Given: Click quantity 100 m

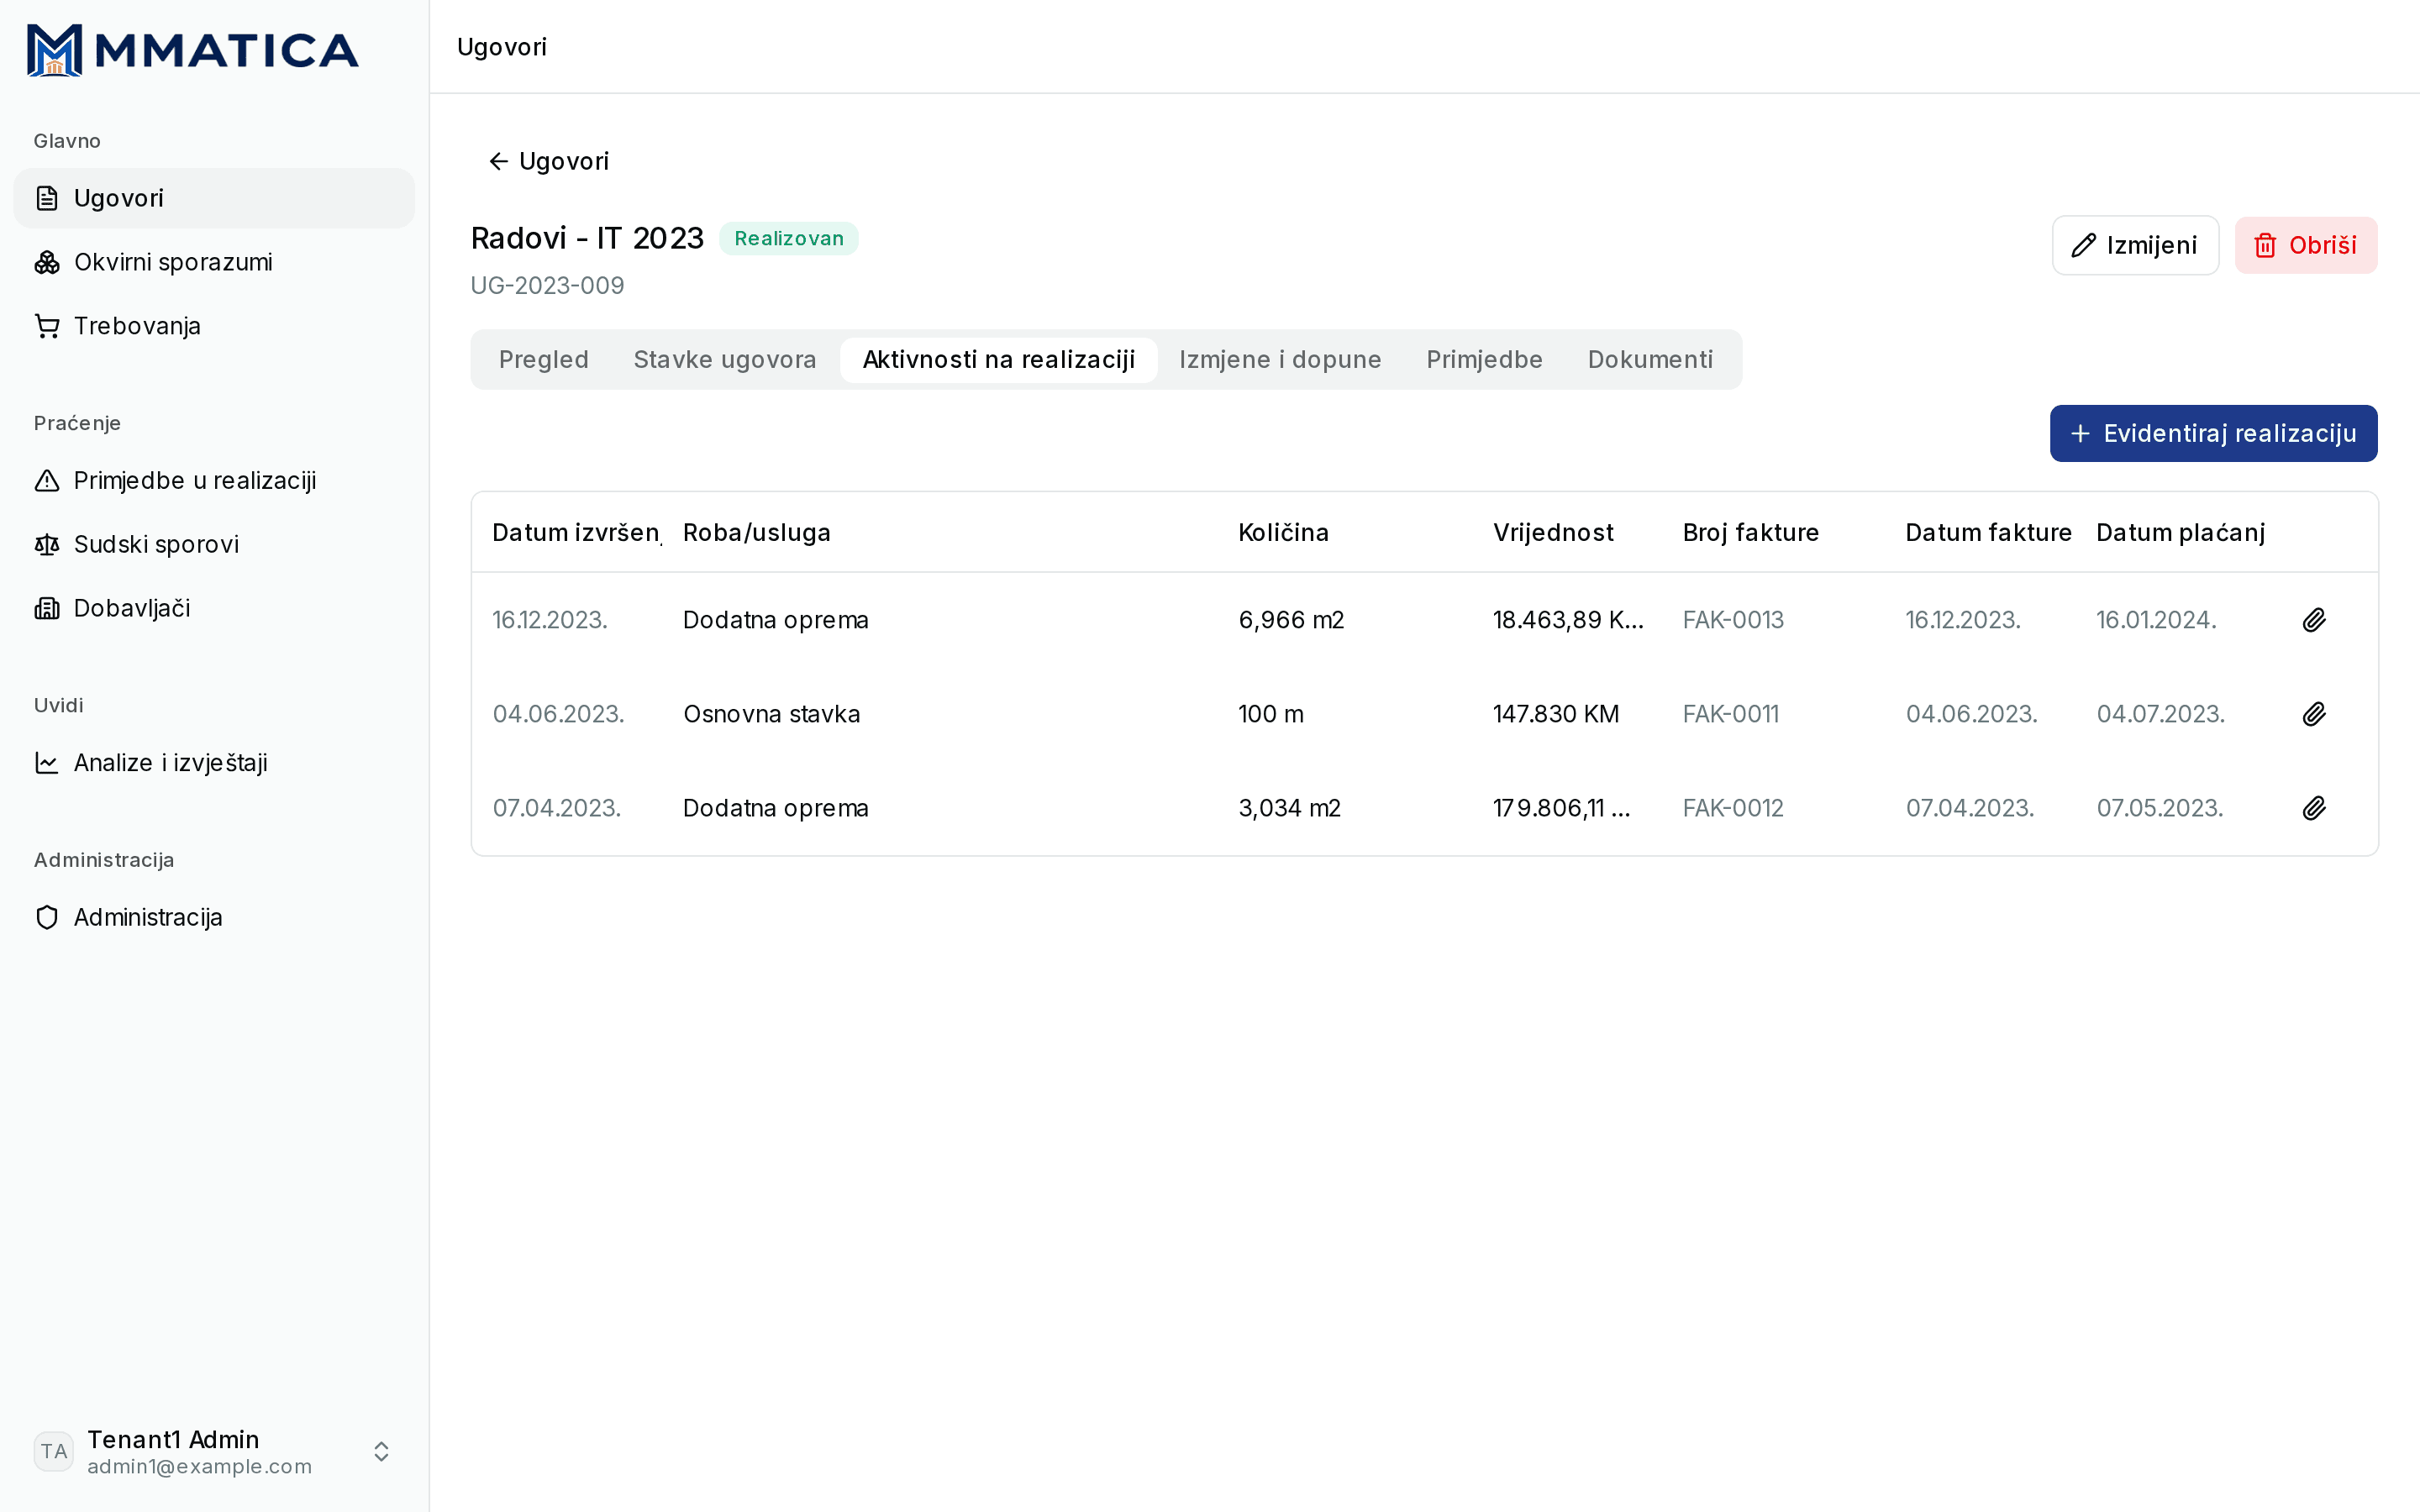Looking at the screenshot, I should [1271, 714].
